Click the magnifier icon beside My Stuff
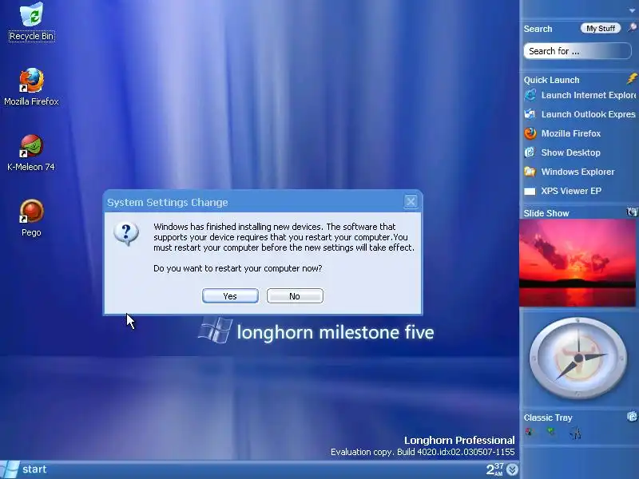Screen dimensions: 639x479 point(632,28)
